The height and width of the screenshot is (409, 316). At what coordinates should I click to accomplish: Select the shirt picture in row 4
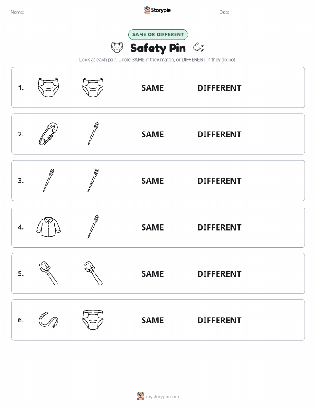48,227
